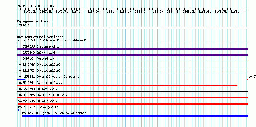Click the 3168.1k ruler tick label

(x=125, y=12)
